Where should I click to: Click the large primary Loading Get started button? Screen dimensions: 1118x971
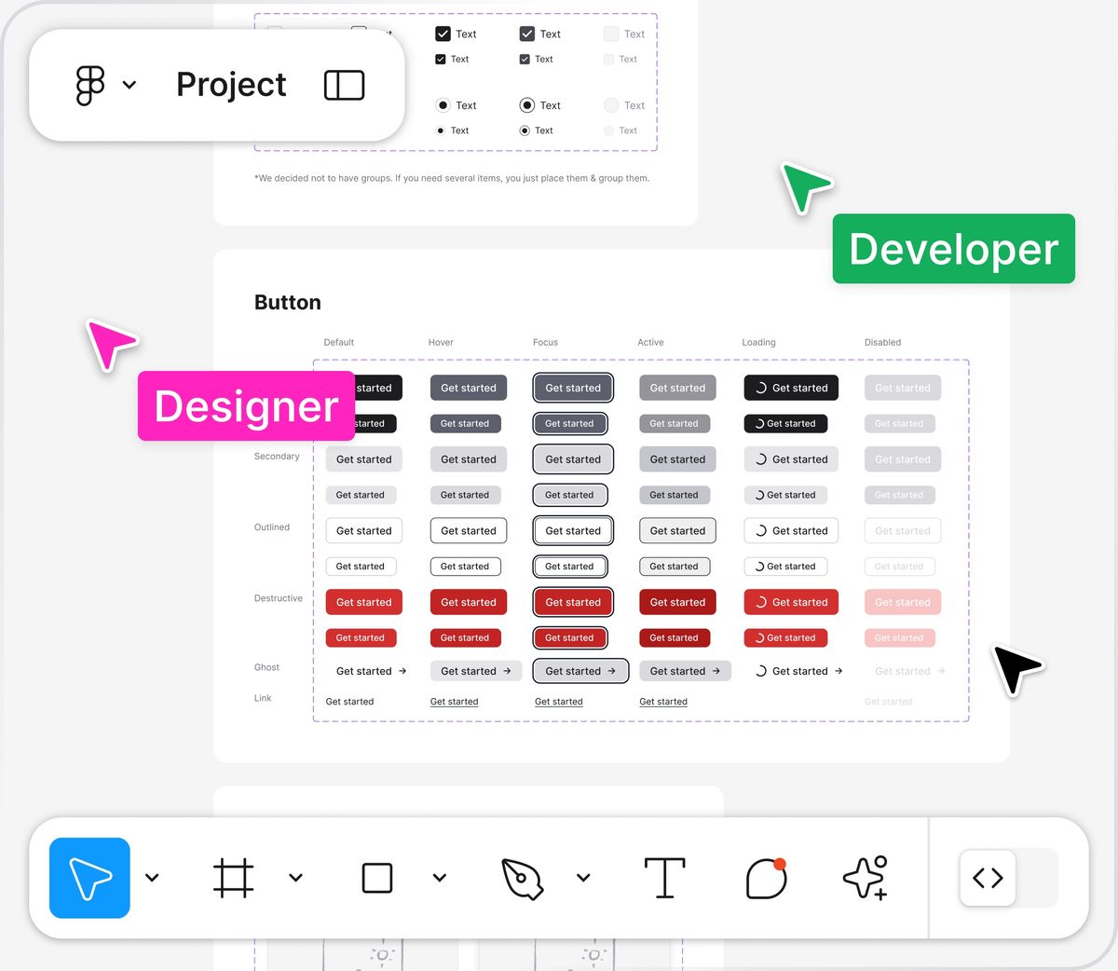[791, 388]
